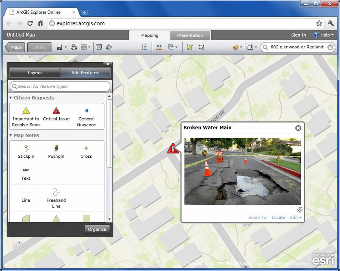Screen dimensions: 340x271
Task: Click the explorer.arcgis.com address bar
Action: [185, 23]
